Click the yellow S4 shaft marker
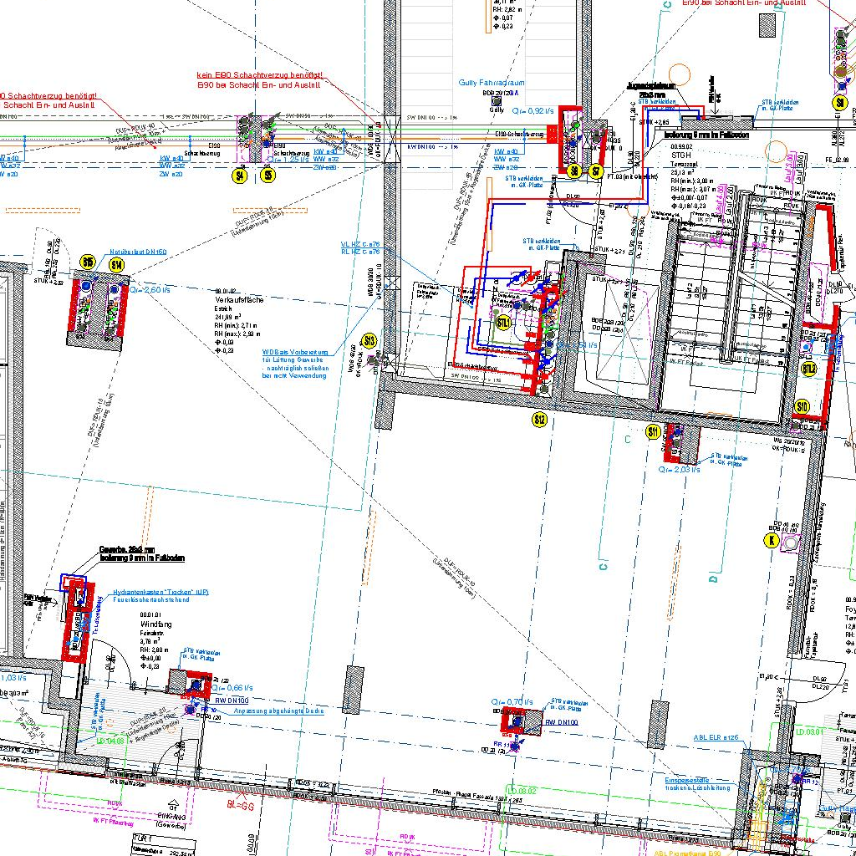The height and width of the screenshot is (856, 856). [241, 176]
